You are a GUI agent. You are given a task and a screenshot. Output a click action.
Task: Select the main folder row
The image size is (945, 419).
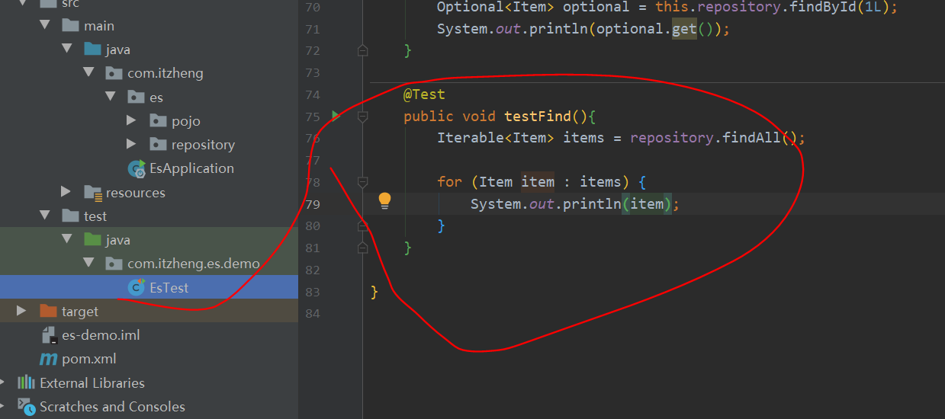tap(149, 25)
